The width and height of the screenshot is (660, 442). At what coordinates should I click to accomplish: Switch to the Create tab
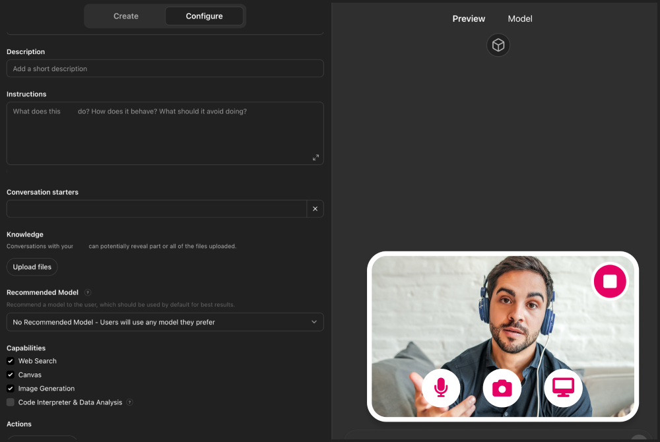[125, 16]
